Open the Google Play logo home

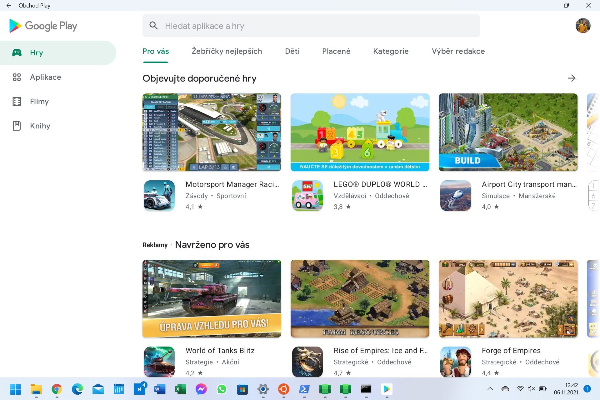coord(43,26)
